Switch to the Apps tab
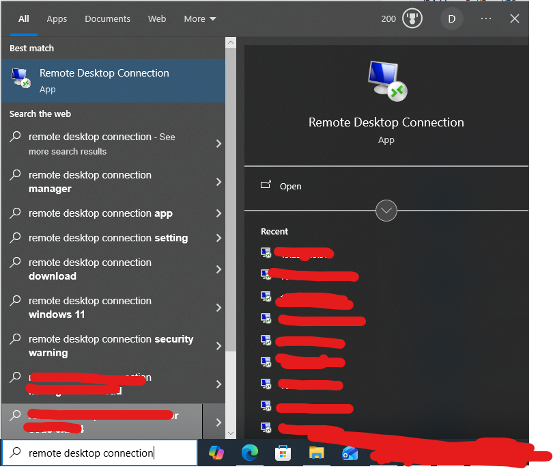 pyautogui.click(x=57, y=18)
